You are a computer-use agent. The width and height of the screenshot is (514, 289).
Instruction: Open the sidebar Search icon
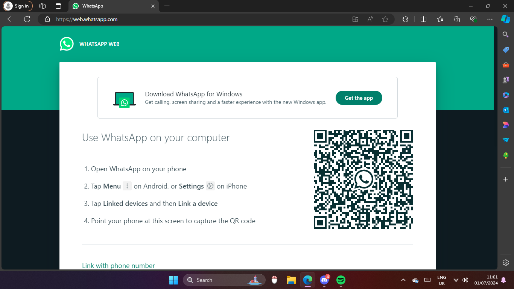pyautogui.click(x=506, y=35)
